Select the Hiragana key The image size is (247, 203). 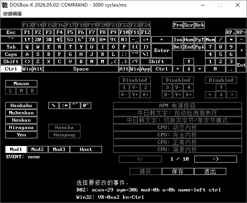pos(21,128)
